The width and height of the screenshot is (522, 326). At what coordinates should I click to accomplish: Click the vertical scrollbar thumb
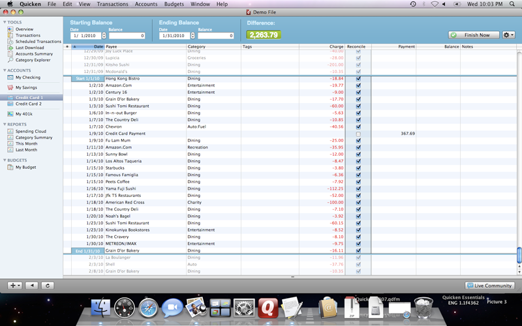[x=519, y=255]
